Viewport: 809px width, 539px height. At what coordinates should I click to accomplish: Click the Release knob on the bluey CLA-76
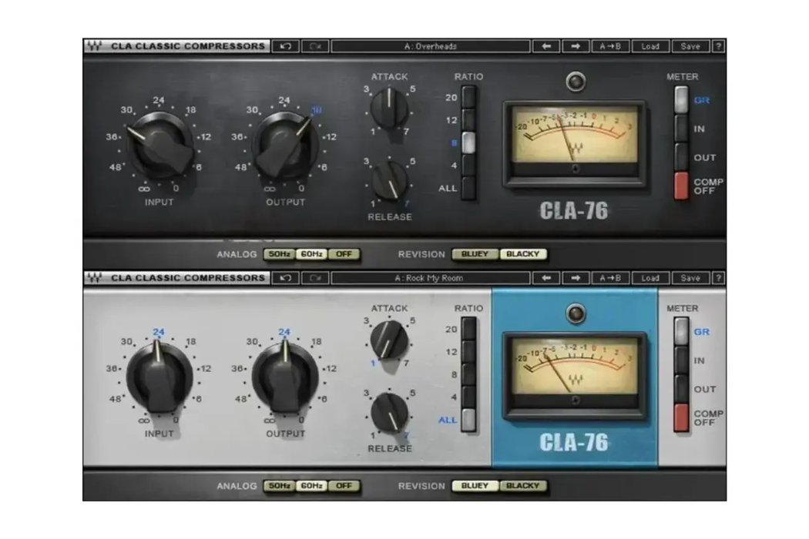pyautogui.click(x=390, y=412)
